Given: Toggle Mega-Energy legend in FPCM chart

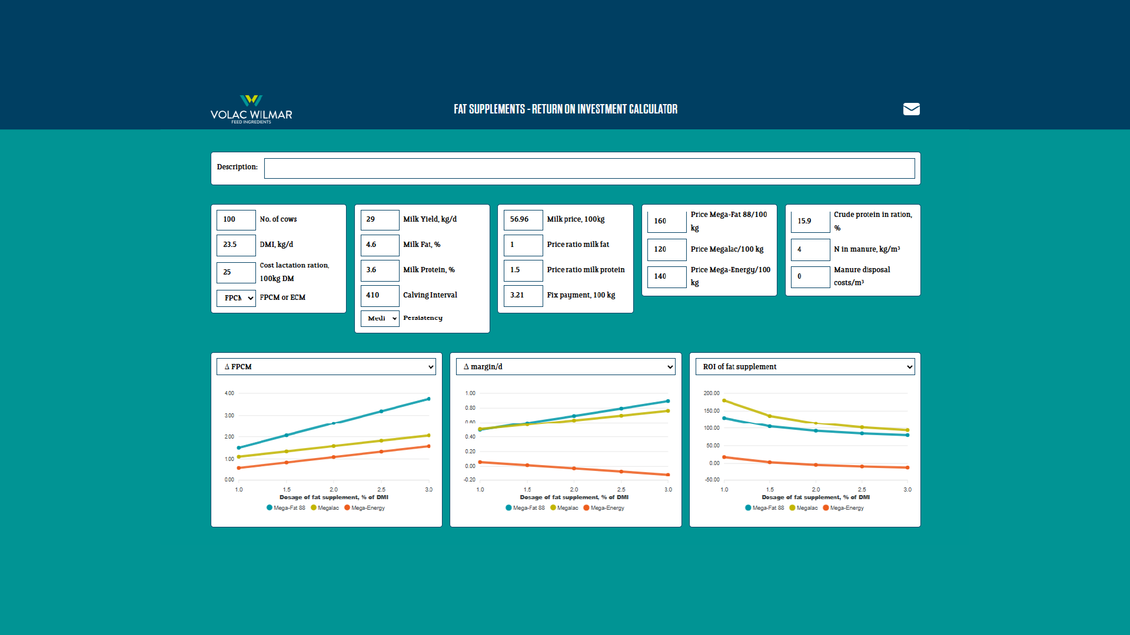Looking at the screenshot, I should tap(365, 508).
